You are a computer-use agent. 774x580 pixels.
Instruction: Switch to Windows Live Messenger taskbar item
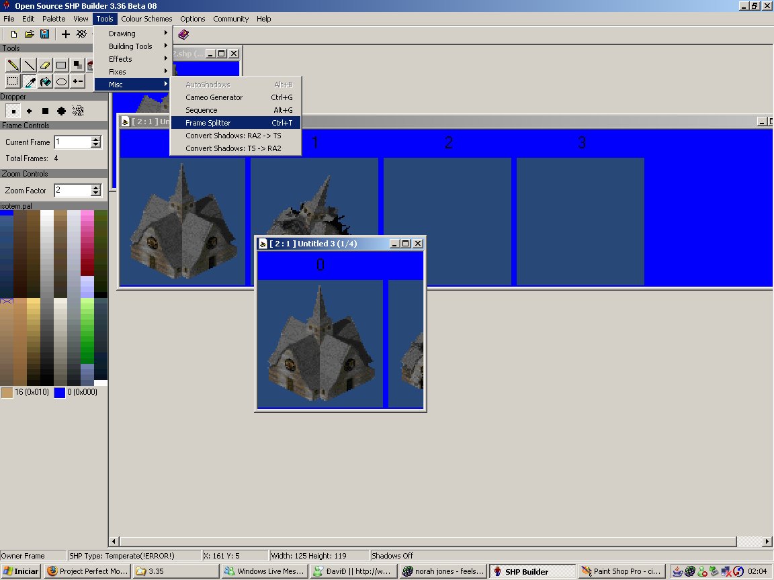(x=264, y=571)
